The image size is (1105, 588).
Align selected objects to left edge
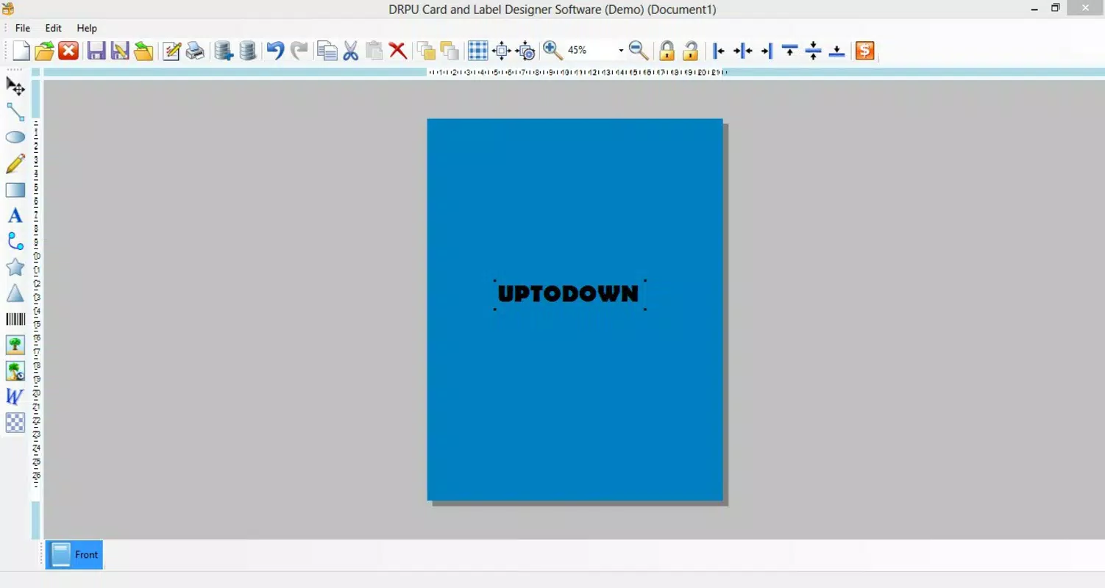pyautogui.click(x=719, y=51)
